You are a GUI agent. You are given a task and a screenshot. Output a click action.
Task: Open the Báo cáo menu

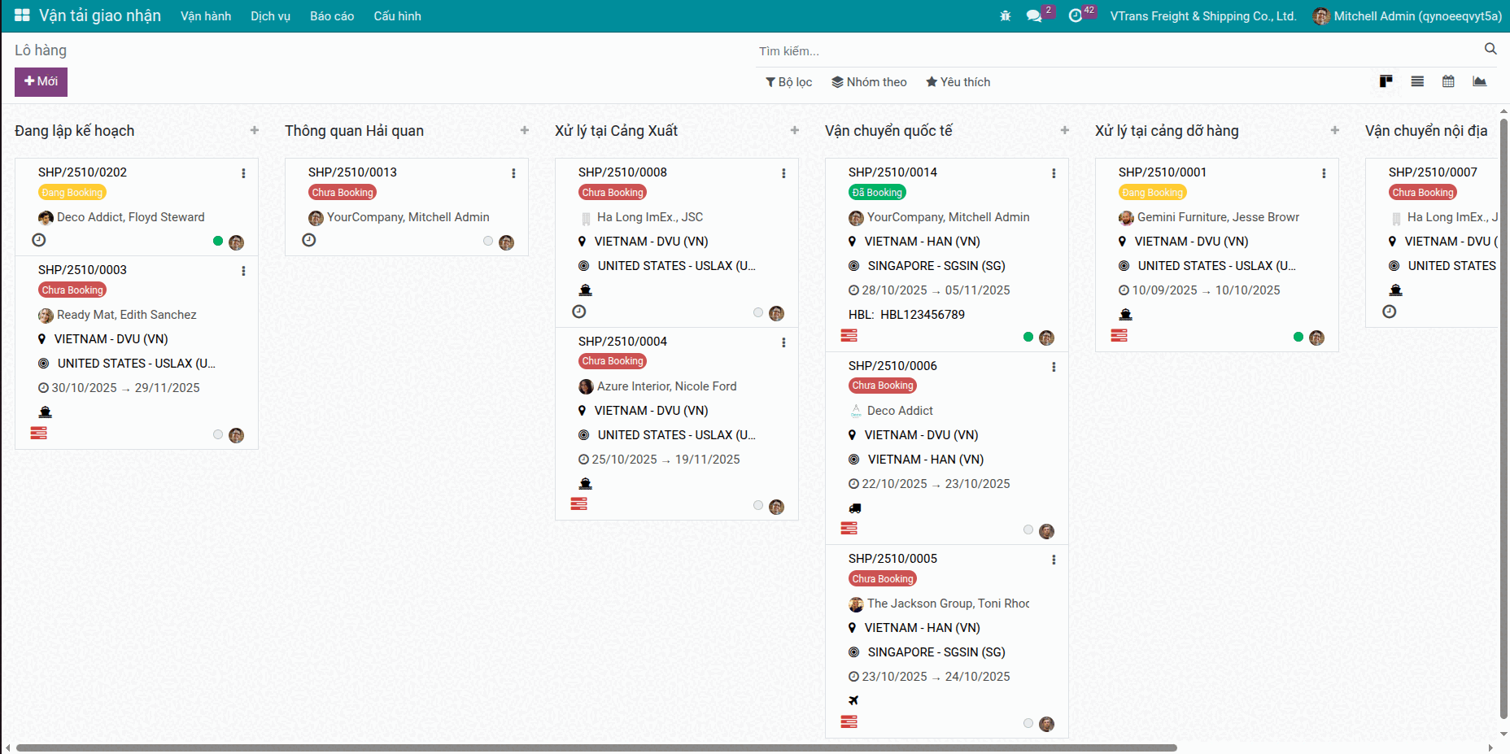coord(332,16)
